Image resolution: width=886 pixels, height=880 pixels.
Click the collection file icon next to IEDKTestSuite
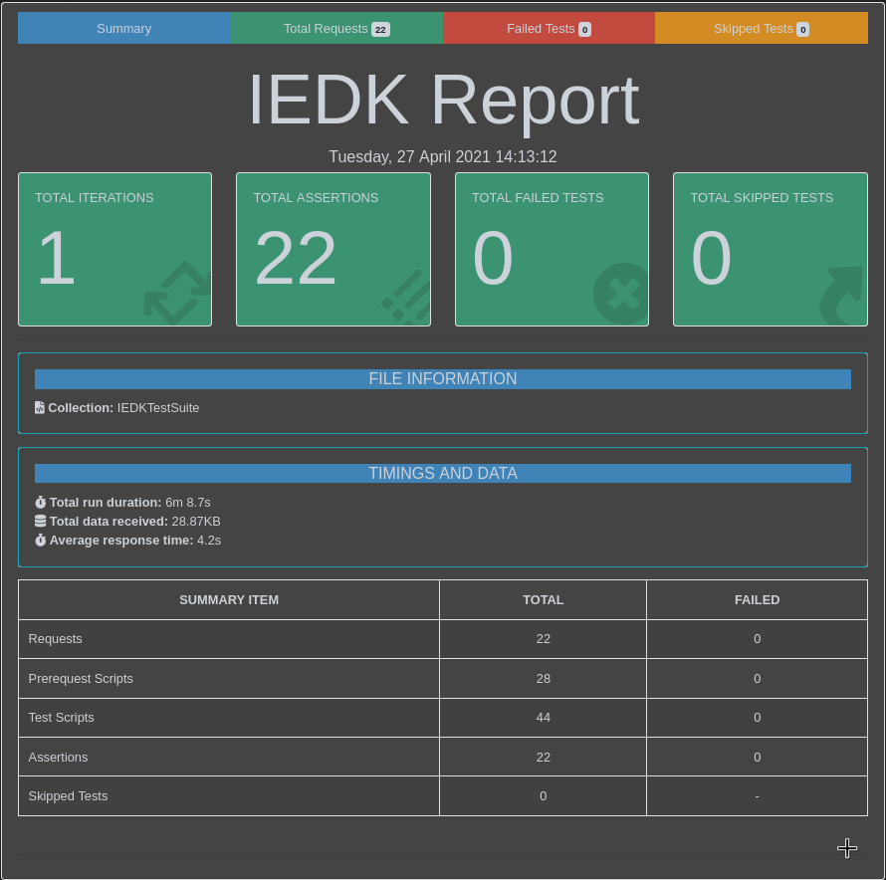[39, 407]
